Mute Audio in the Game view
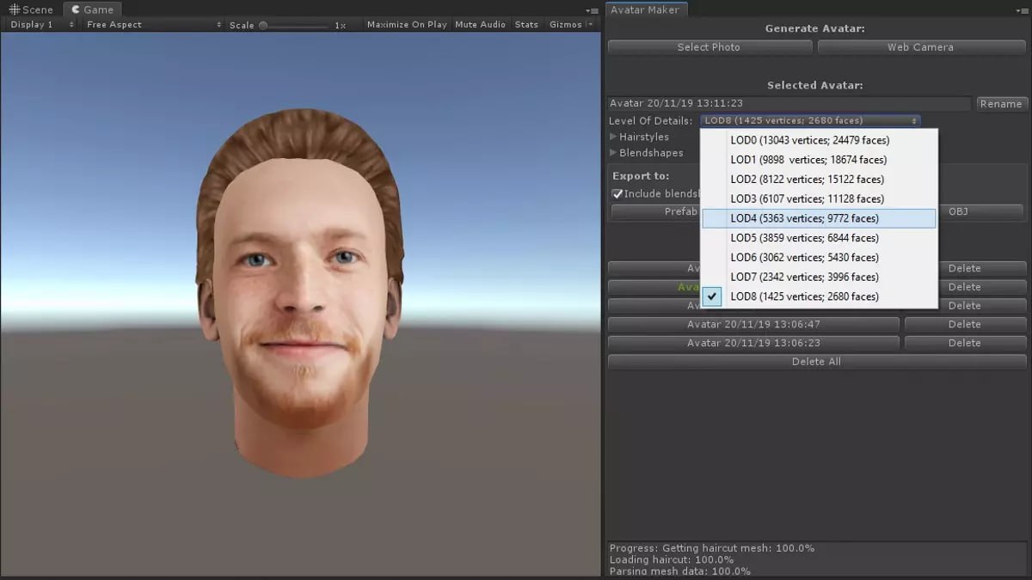This screenshot has width=1032, height=580. tap(480, 24)
